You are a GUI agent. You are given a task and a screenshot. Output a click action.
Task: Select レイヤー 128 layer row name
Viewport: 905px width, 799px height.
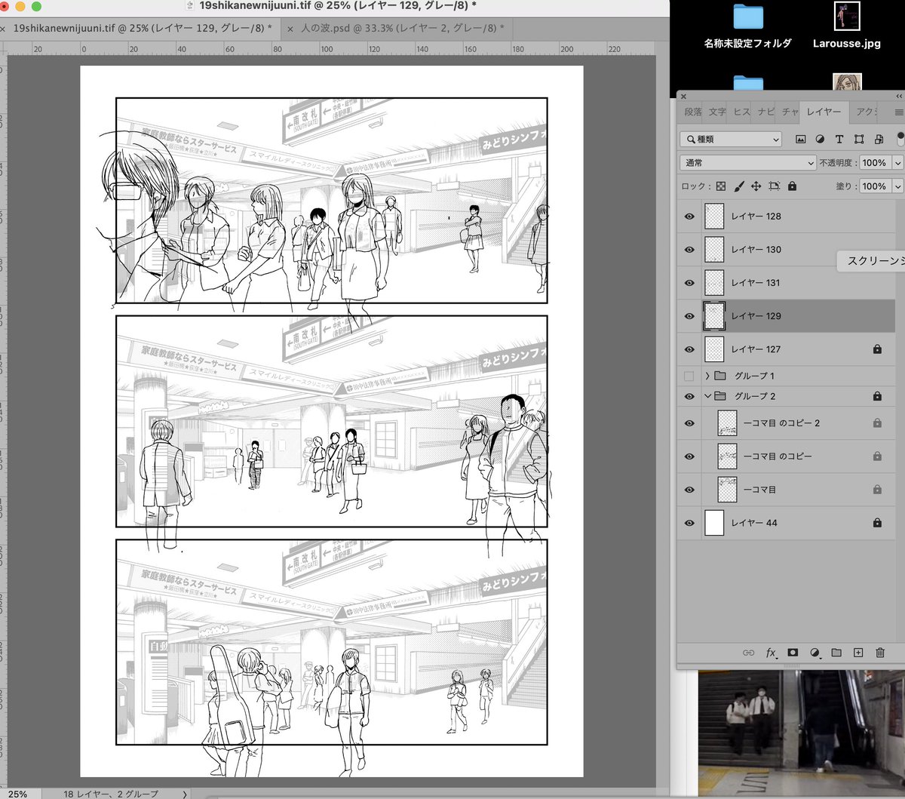(x=756, y=217)
